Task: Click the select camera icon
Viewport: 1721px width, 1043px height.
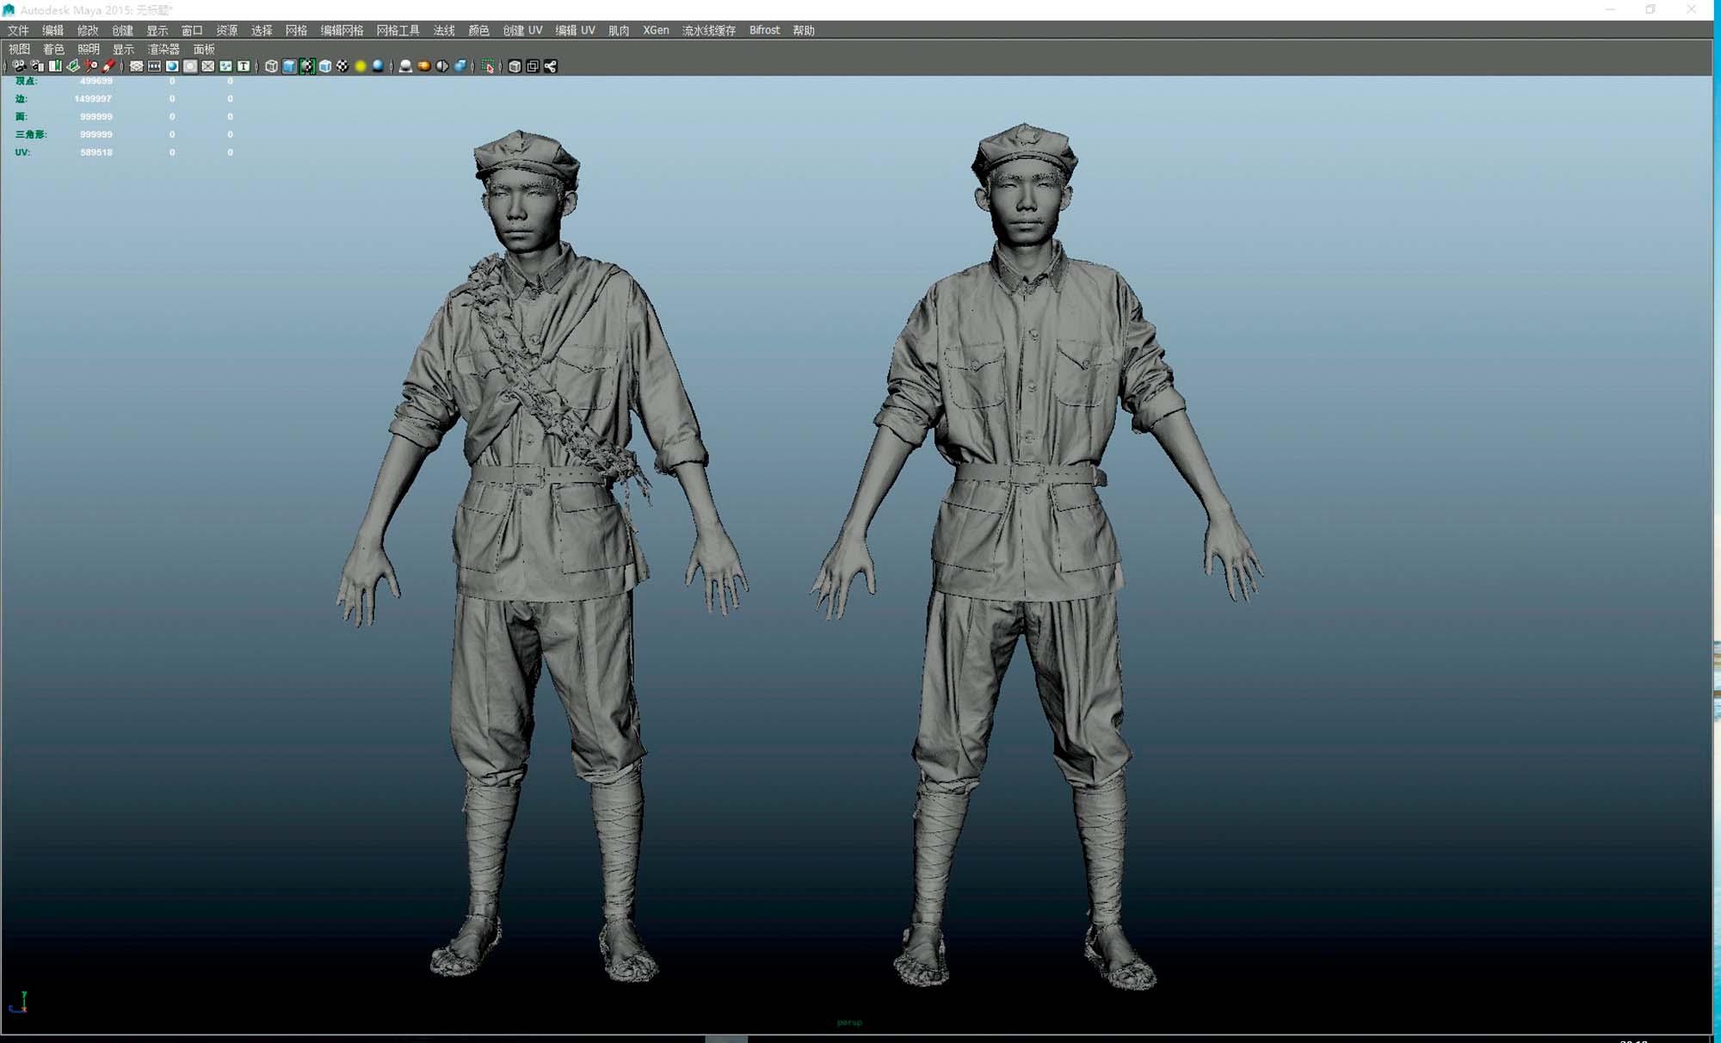Action: click(19, 66)
